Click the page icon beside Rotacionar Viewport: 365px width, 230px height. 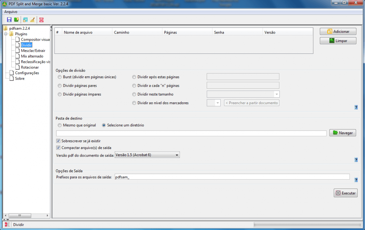pos(17,67)
